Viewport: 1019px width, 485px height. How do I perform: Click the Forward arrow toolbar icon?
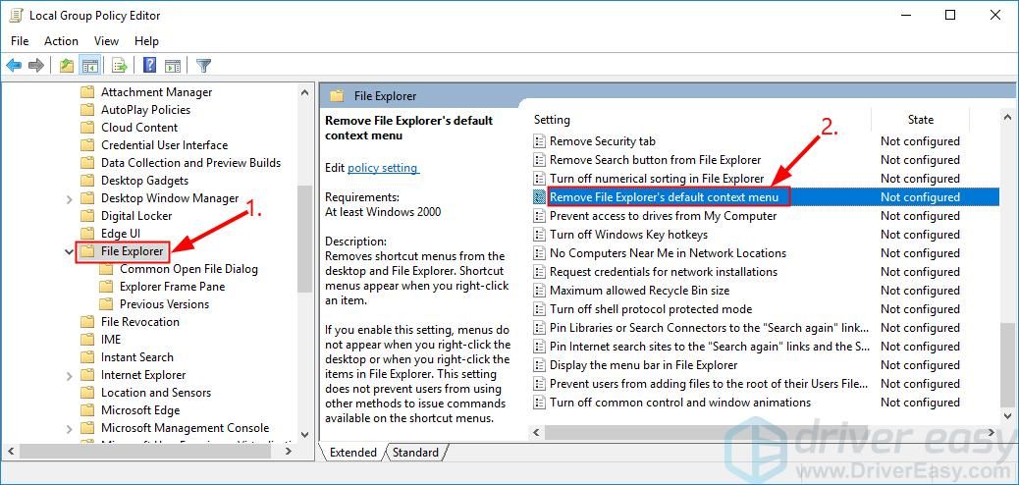[x=36, y=66]
